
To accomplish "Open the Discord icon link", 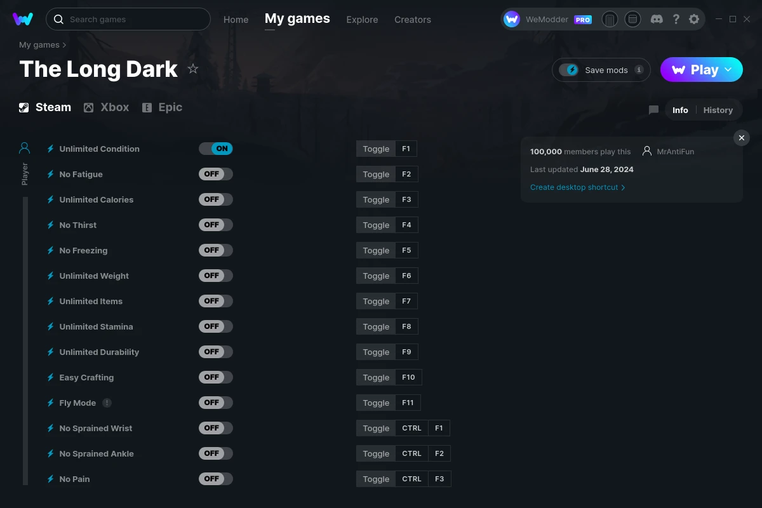I will coord(657,19).
